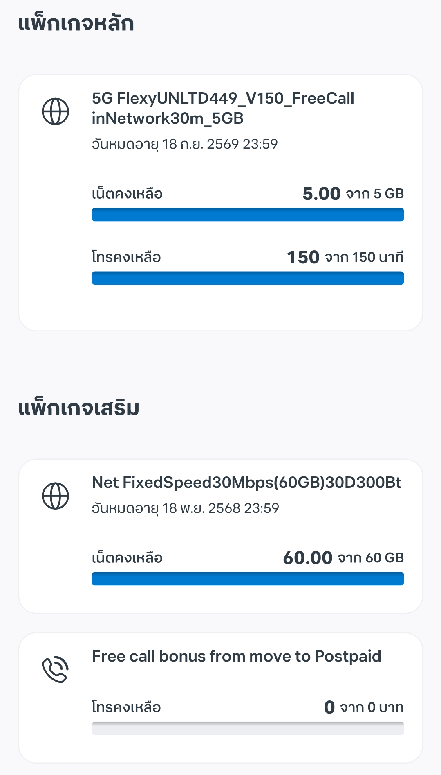Viewport: 441px width, 775px height.
Task: Click the 5 GB internet remaining progress bar
Action: point(248,215)
